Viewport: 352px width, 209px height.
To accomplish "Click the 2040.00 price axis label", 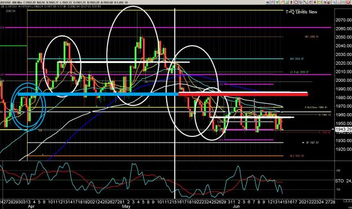I will pyautogui.click(x=344, y=46).
